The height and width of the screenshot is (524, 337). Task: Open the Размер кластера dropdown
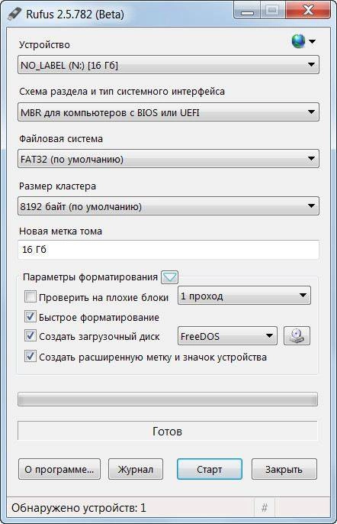[168, 206]
